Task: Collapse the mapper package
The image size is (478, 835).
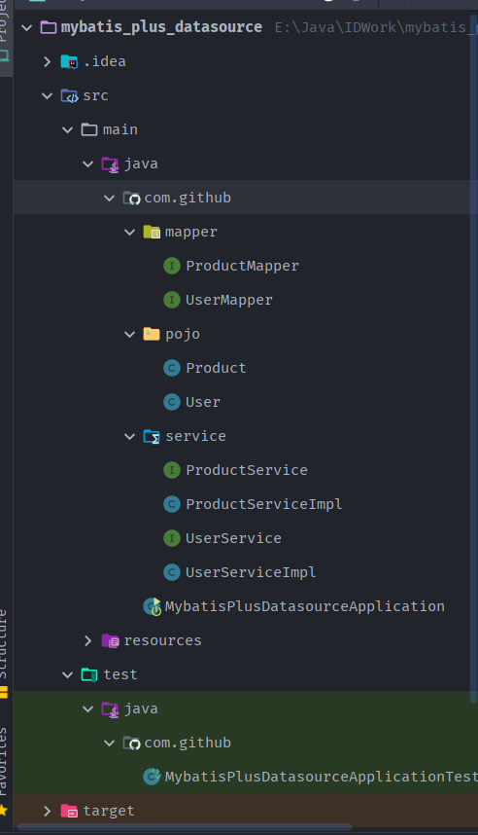Action: 130,233
